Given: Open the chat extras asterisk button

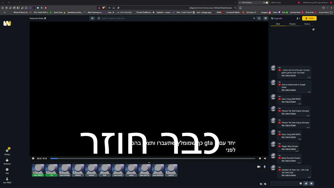Looking at the screenshot, I should pos(311,183).
